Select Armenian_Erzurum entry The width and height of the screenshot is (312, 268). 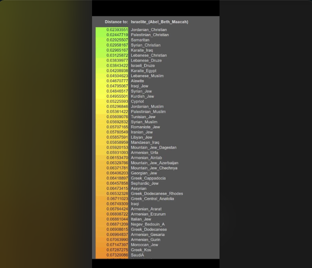tap(148, 214)
